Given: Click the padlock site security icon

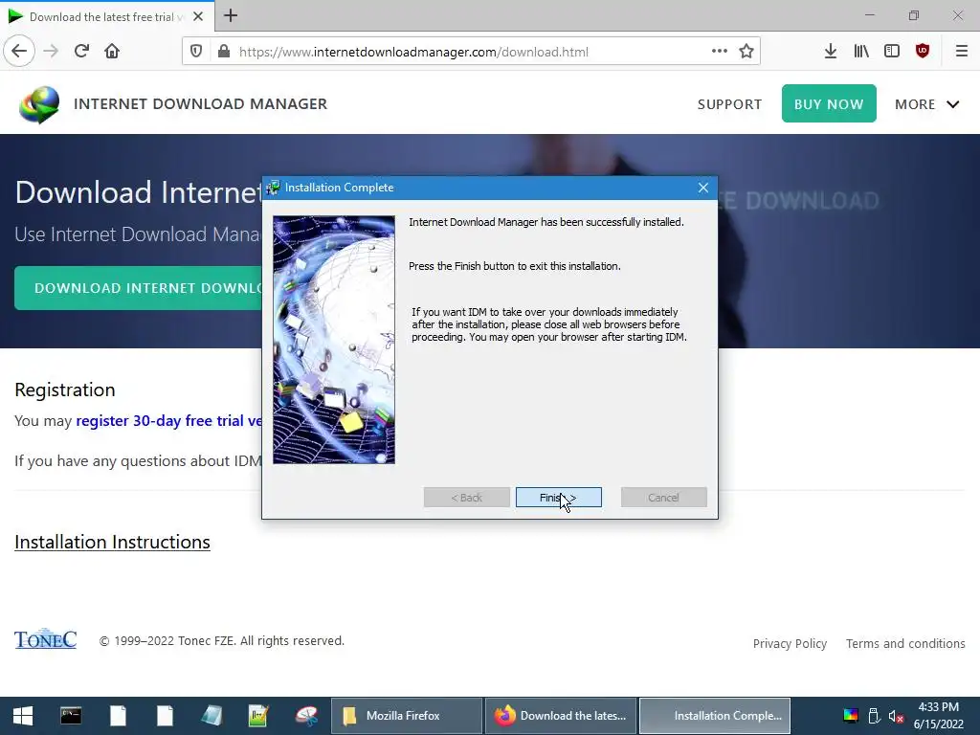Looking at the screenshot, I should 224,52.
